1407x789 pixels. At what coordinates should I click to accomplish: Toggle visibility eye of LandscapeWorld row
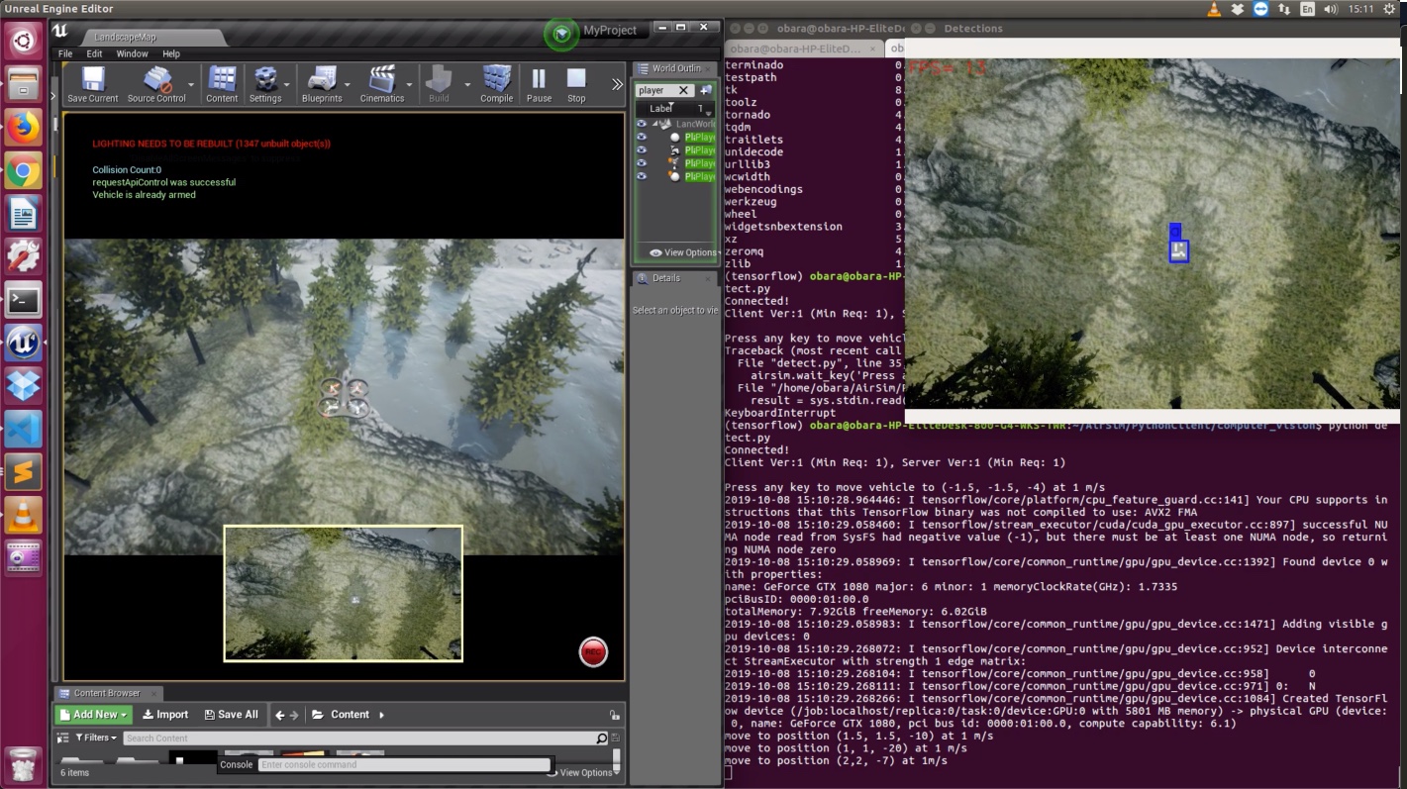pos(642,124)
